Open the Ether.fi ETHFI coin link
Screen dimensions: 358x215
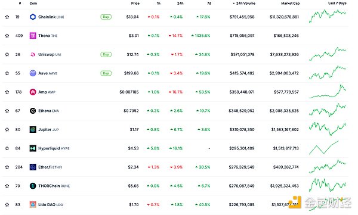pos(50,167)
